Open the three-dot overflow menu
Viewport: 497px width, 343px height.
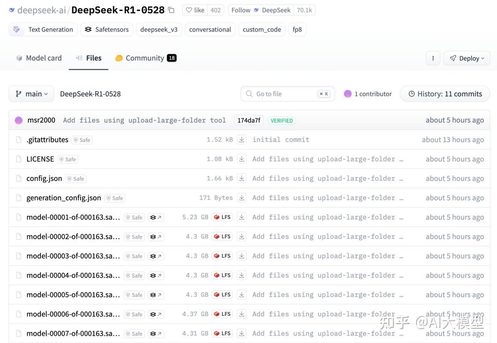(x=433, y=58)
